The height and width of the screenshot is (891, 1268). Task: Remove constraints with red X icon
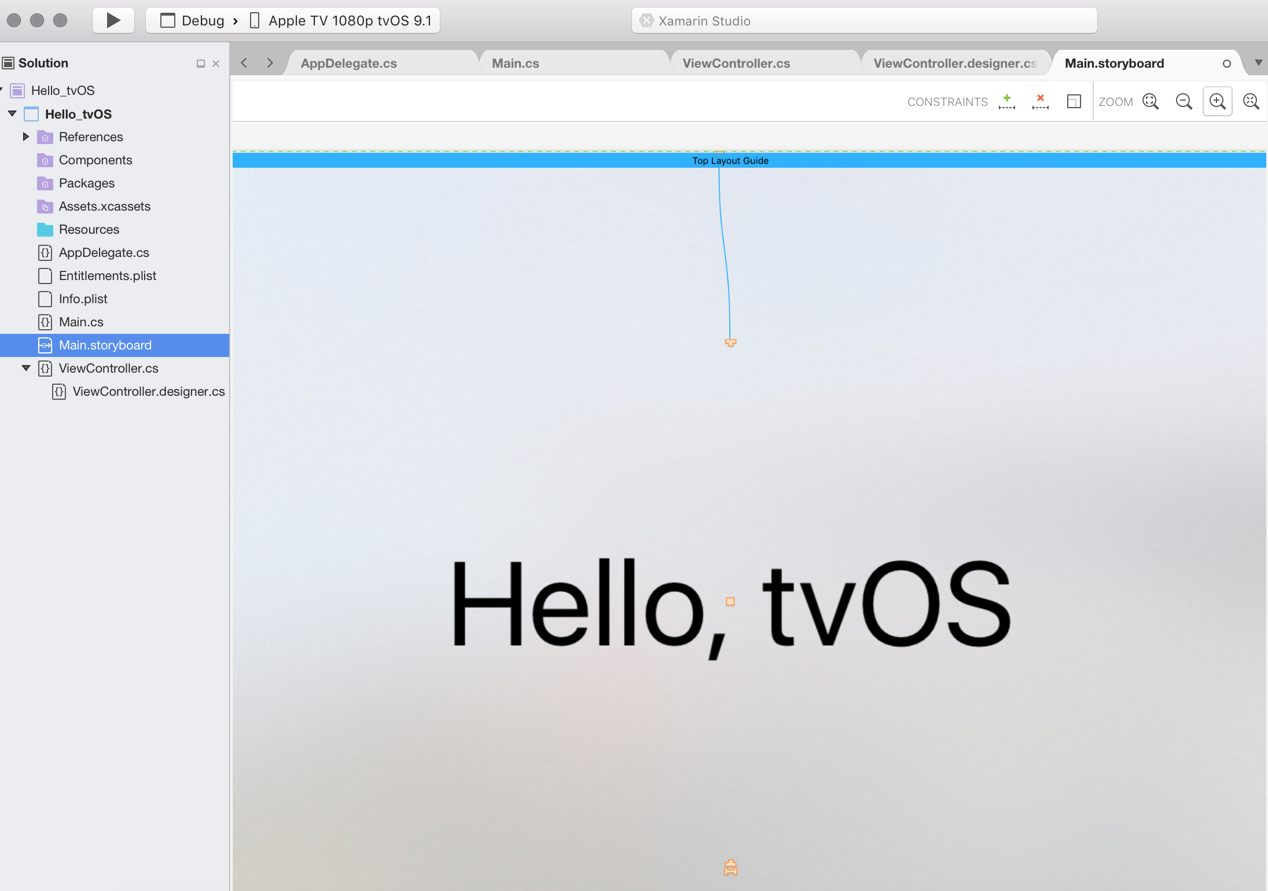pos(1040,102)
